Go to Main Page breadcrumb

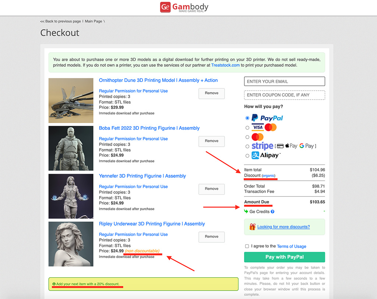click(93, 21)
